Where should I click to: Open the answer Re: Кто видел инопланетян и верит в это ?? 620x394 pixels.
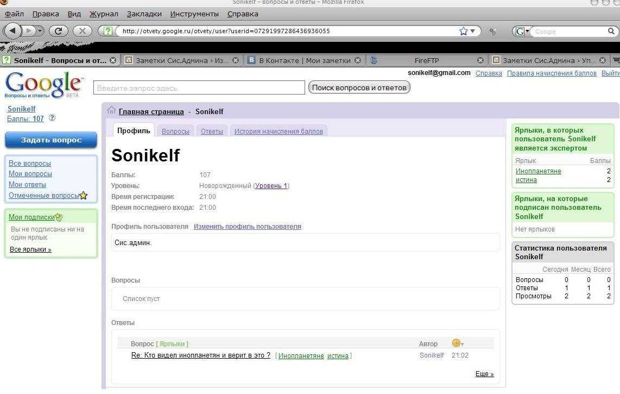[x=201, y=355]
